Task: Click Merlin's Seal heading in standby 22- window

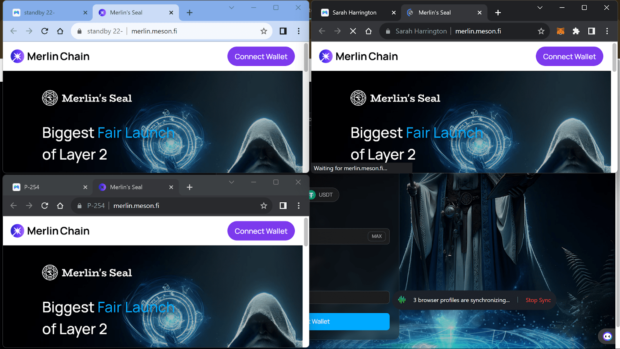Action: tap(97, 98)
